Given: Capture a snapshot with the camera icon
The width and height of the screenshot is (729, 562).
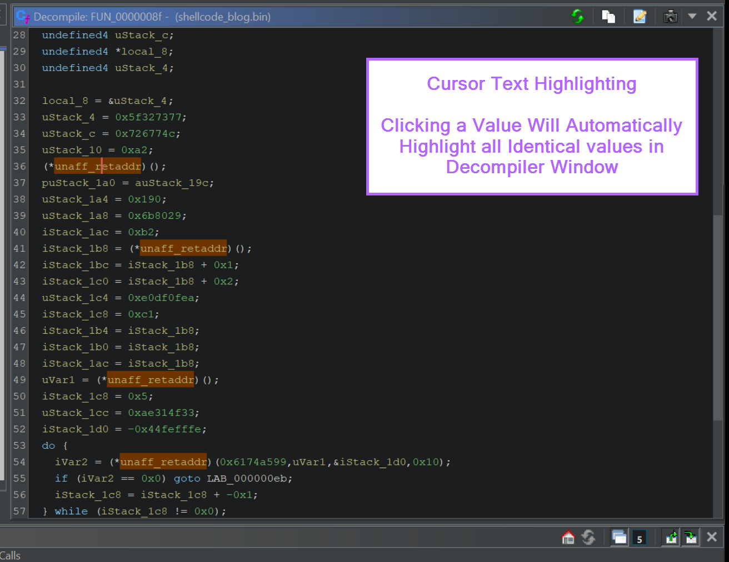Looking at the screenshot, I should click(671, 16).
